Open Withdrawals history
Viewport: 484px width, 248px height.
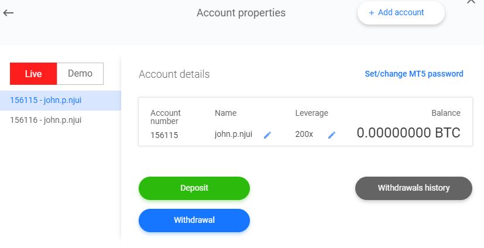coord(413,188)
